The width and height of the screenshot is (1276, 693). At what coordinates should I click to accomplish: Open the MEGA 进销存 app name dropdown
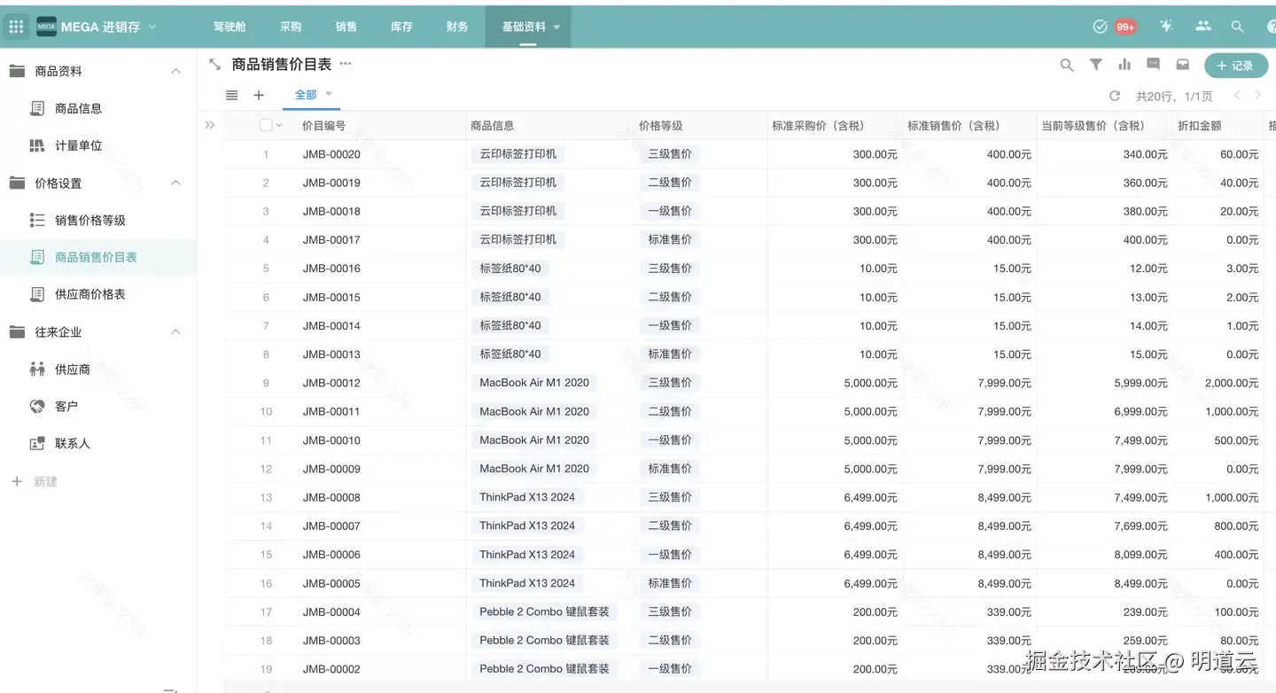pos(152,27)
